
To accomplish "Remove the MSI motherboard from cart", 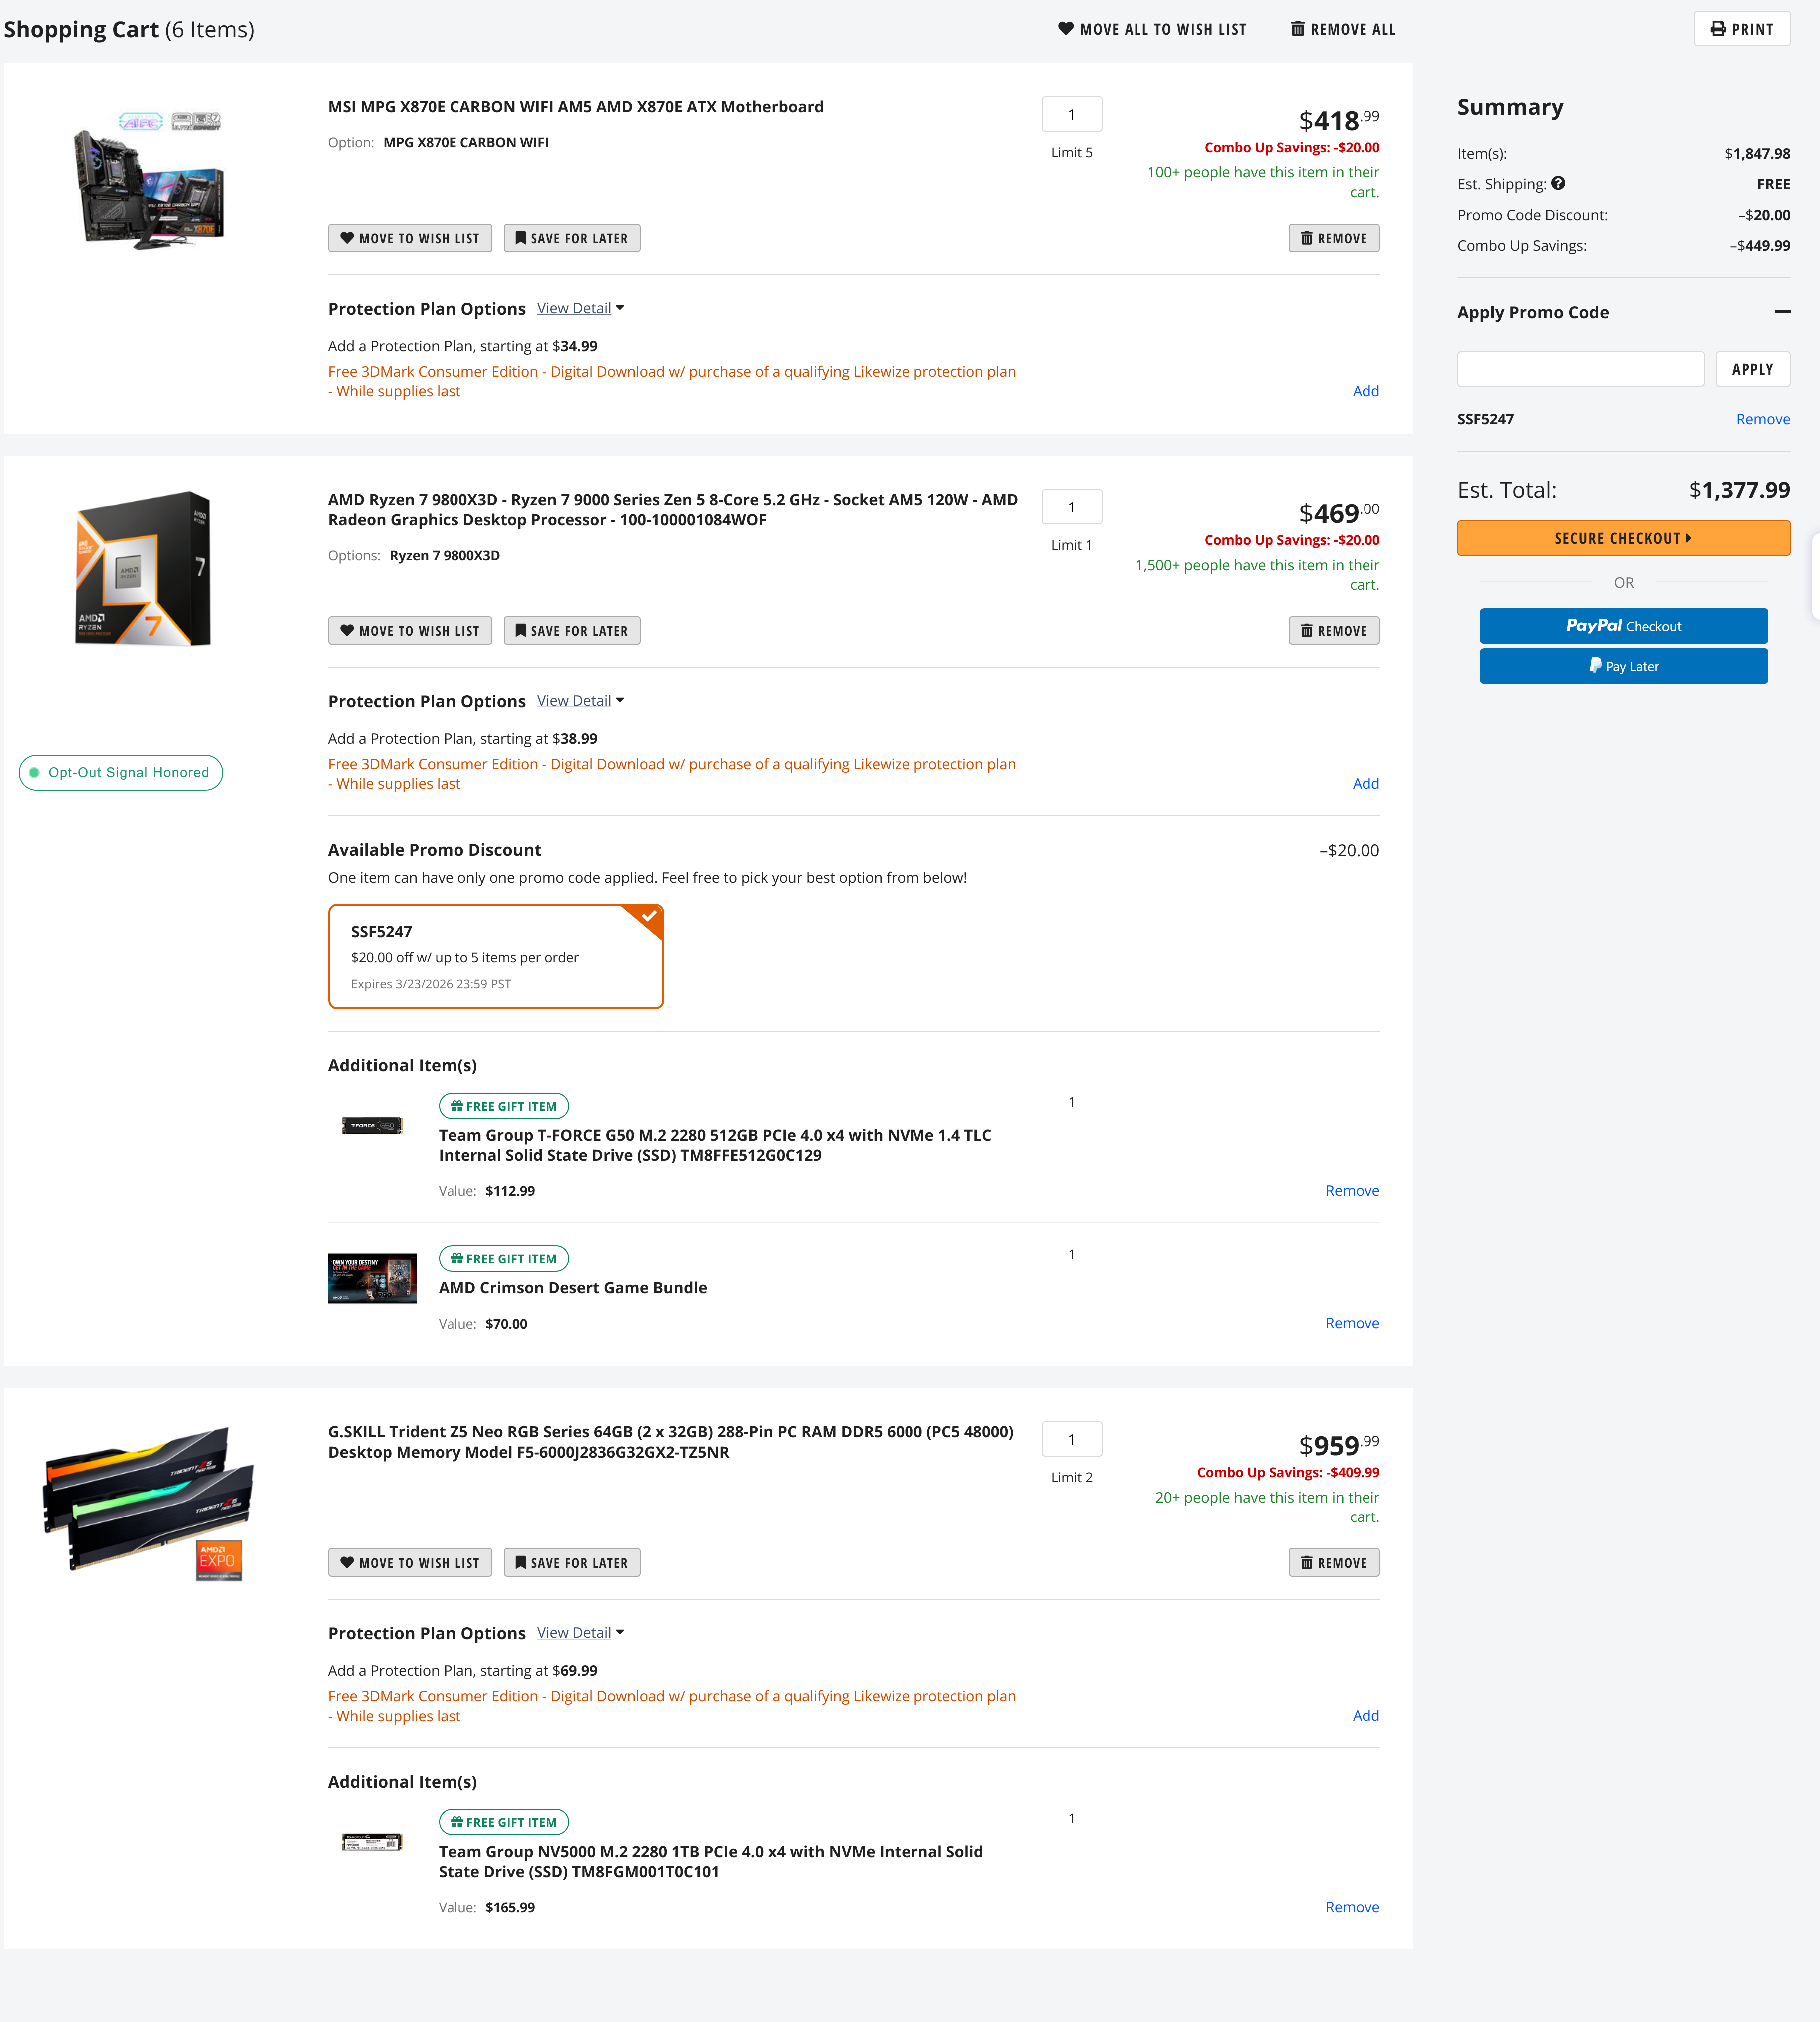I will 1333,238.
